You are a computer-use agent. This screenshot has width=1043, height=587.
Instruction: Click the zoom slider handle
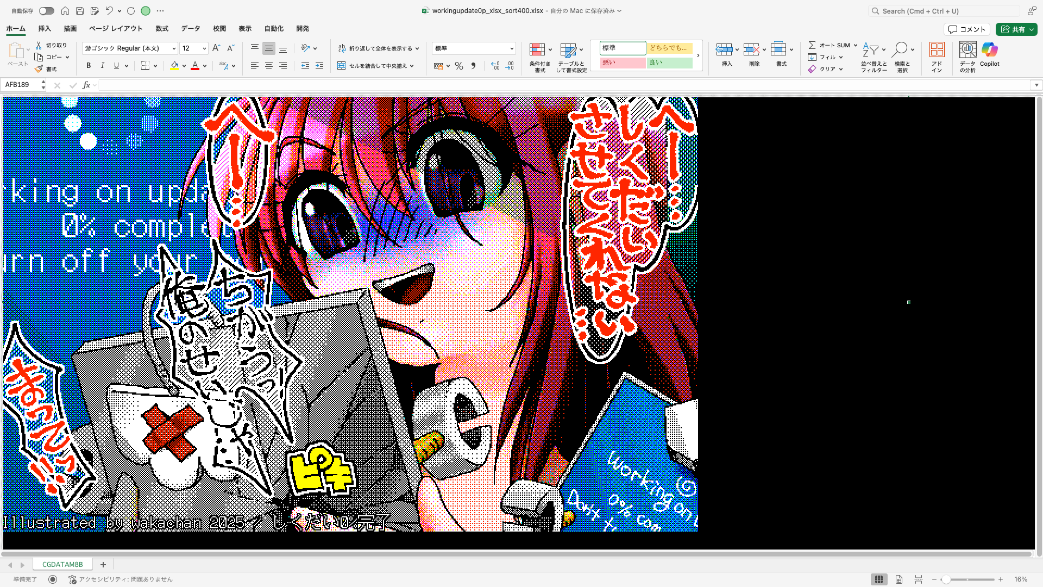946,579
